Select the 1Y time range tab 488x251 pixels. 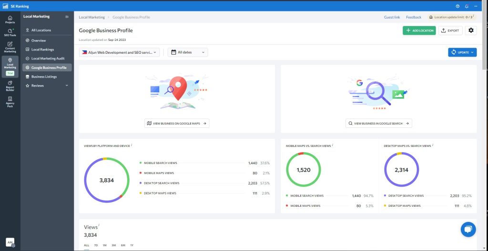[x=132, y=245]
